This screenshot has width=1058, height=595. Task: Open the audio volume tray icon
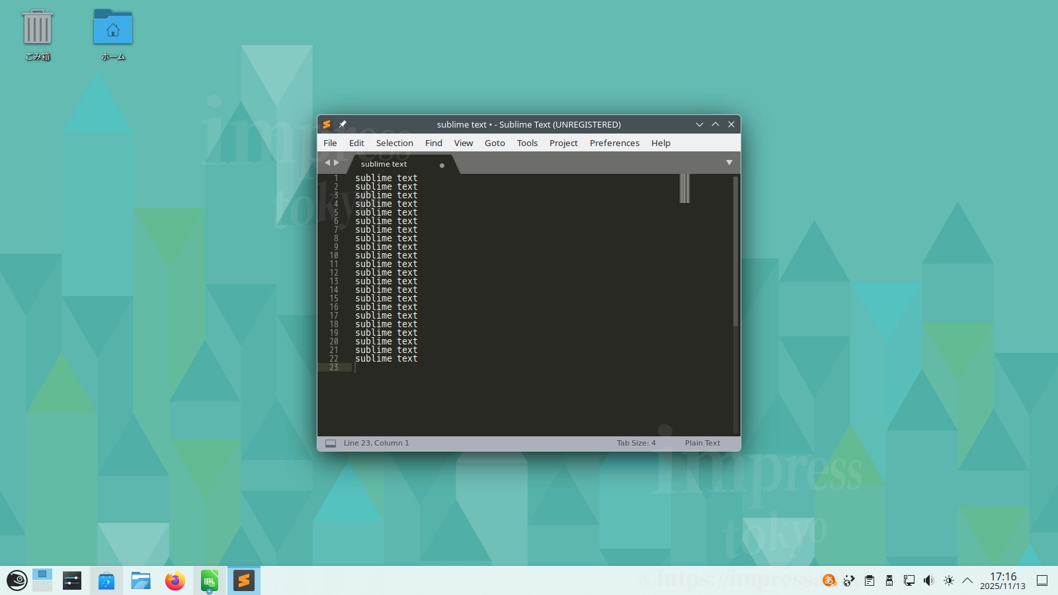[x=929, y=580]
